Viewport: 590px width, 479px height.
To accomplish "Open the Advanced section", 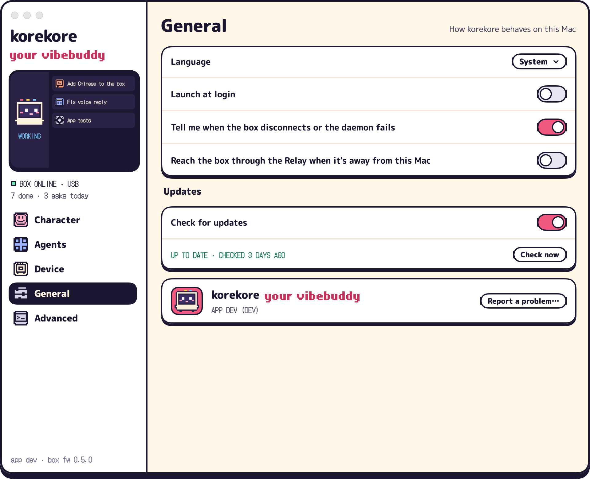I will (73, 318).
